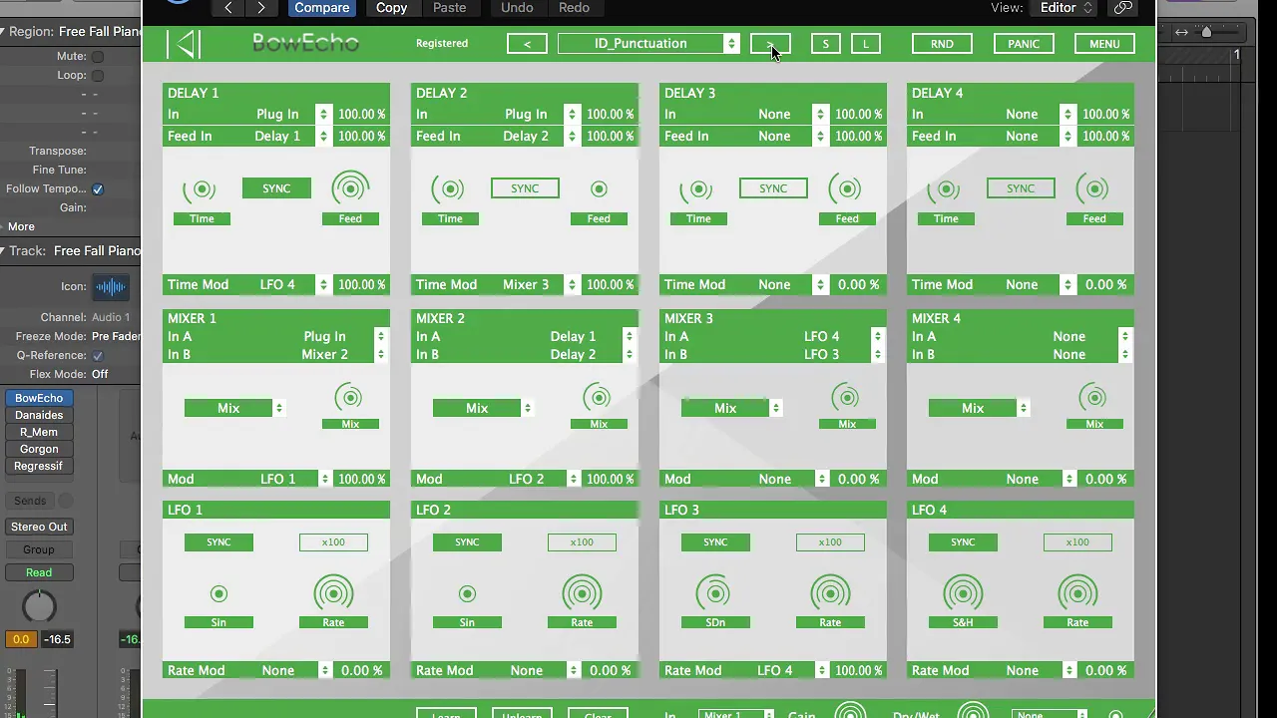Open Mixer 3 In A source selector
Viewport: 1277px width, 718px height.
pyautogui.click(x=878, y=336)
